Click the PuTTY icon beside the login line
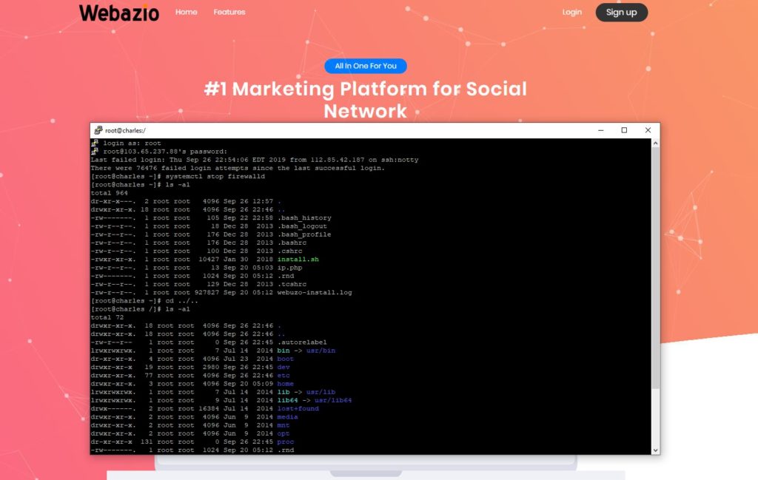758x480 pixels. tap(95, 141)
